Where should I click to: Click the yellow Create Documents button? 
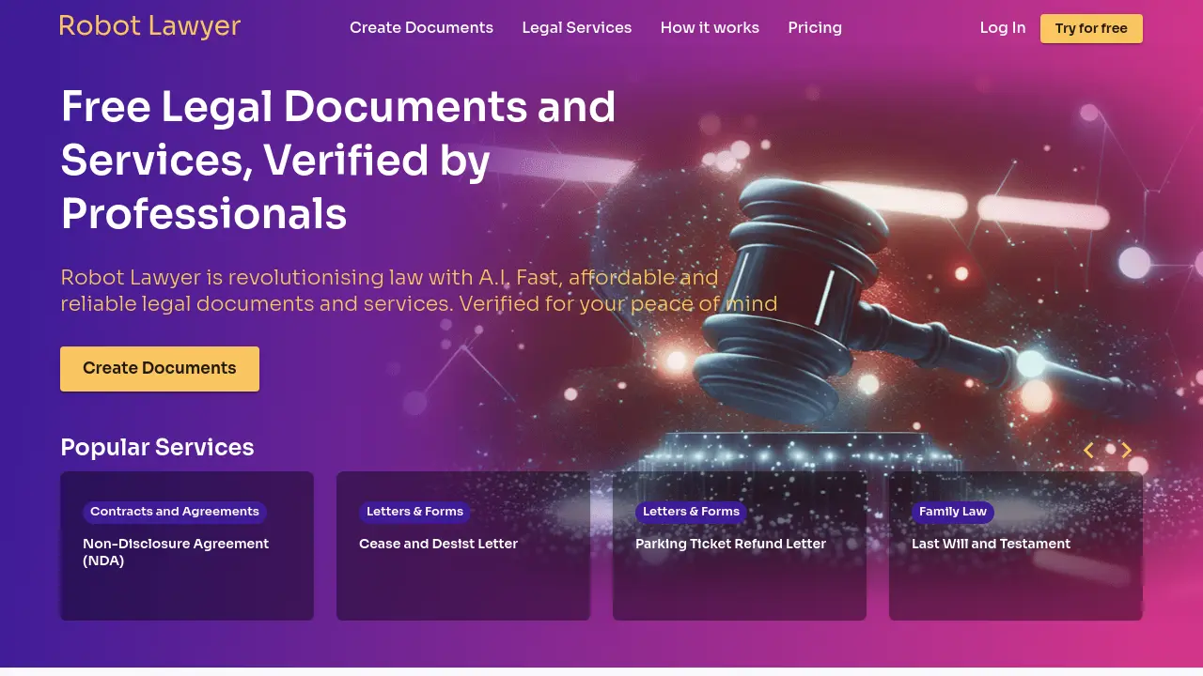(159, 368)
